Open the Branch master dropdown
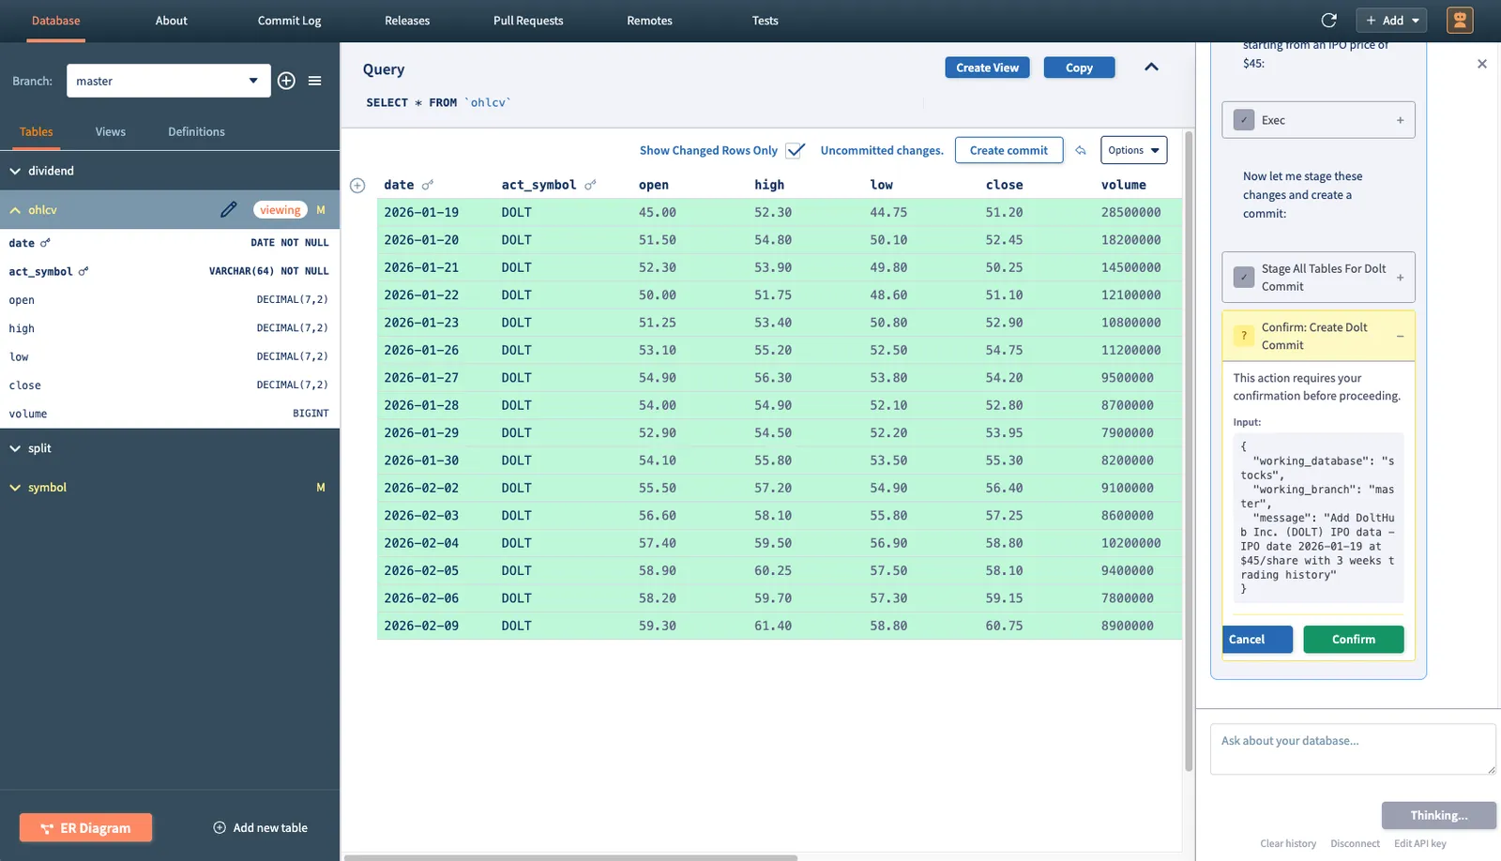1501x861 pixels. coord(168,81)
